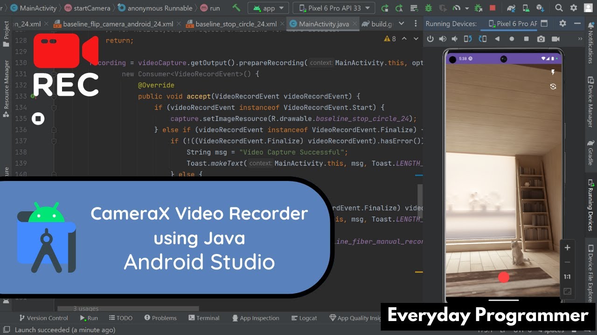Viewport: 597px width, 335px height.
Task: Collapse code fold at line 137
Action: (x=54, y=141)
